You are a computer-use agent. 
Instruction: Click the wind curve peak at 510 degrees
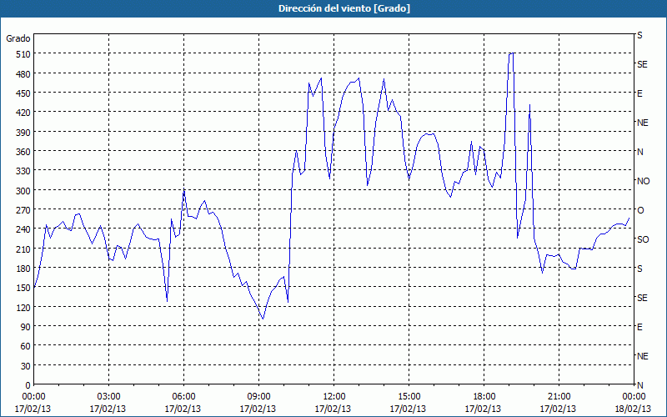(511, 53)
